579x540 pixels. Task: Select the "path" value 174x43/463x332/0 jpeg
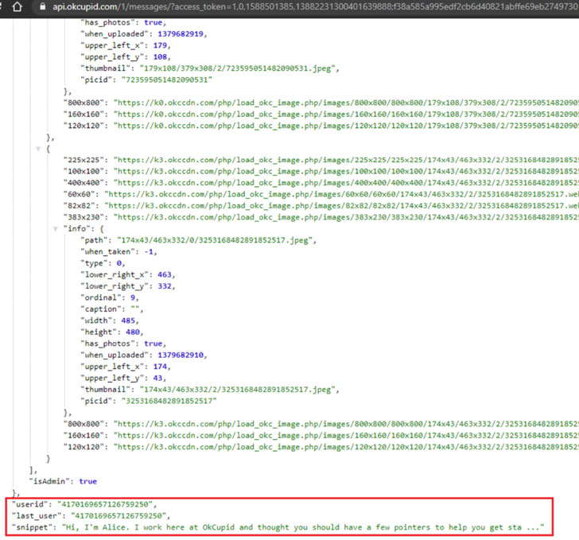[215, 240]
